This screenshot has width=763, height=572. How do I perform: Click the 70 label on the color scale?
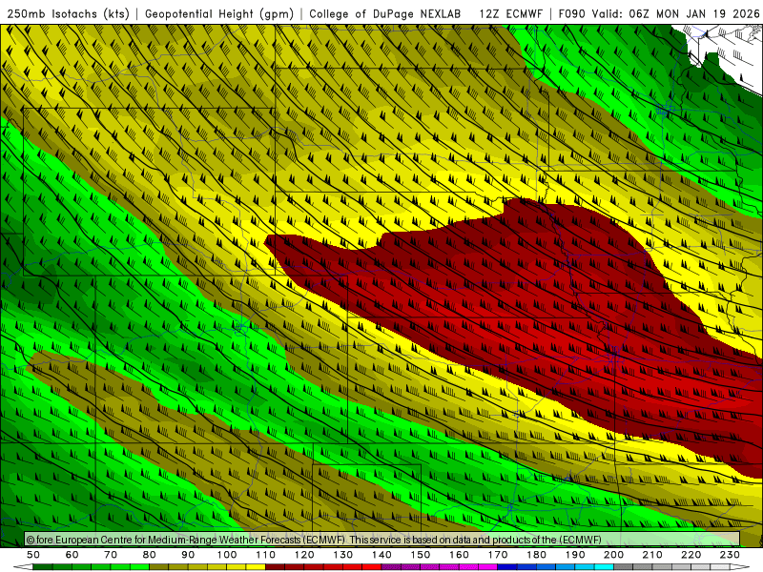coord(111,555)
